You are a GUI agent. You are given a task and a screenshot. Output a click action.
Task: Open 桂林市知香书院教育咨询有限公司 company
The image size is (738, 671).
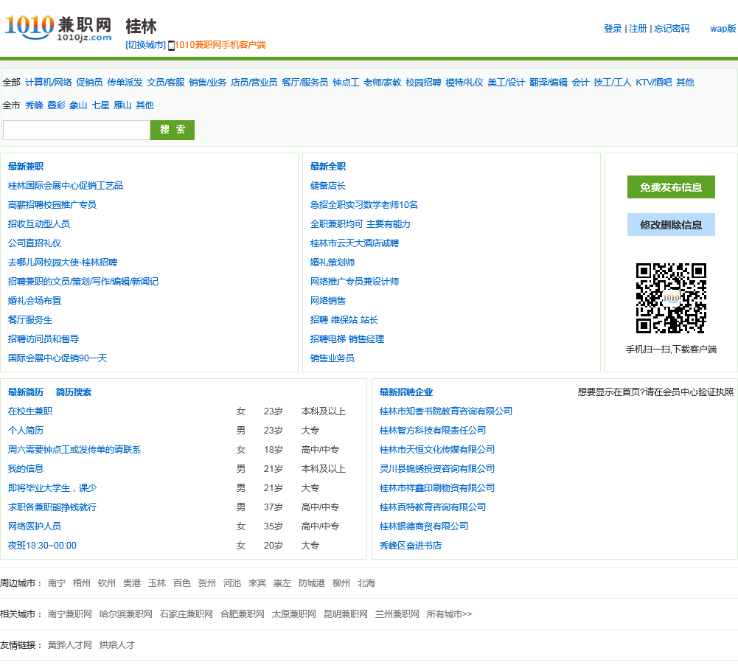pyautogui.click(x=446, y=411)
